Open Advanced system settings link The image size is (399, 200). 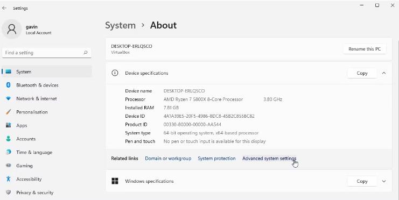tap(269, 158)
